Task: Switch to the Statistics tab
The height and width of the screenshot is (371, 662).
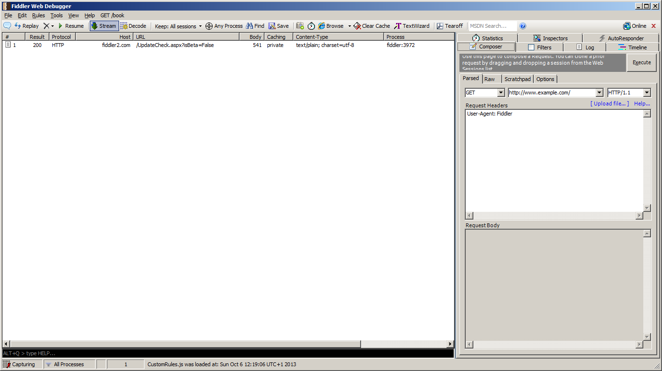Action: point(487,38)
